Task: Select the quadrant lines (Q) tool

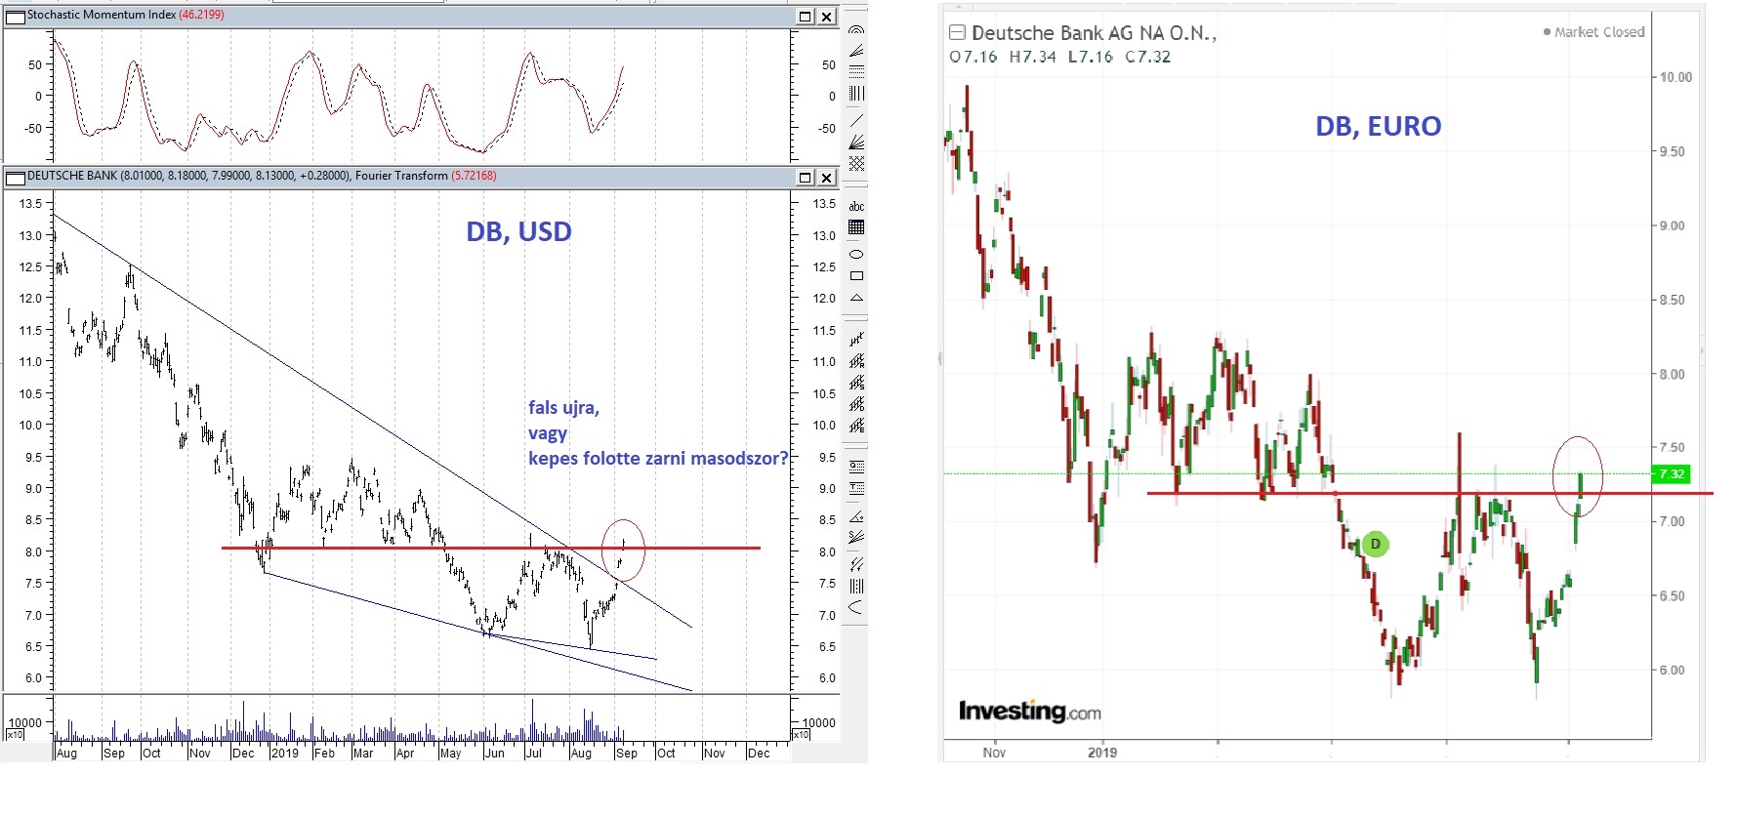Action: pyautogui.click(x=856, y=466)
